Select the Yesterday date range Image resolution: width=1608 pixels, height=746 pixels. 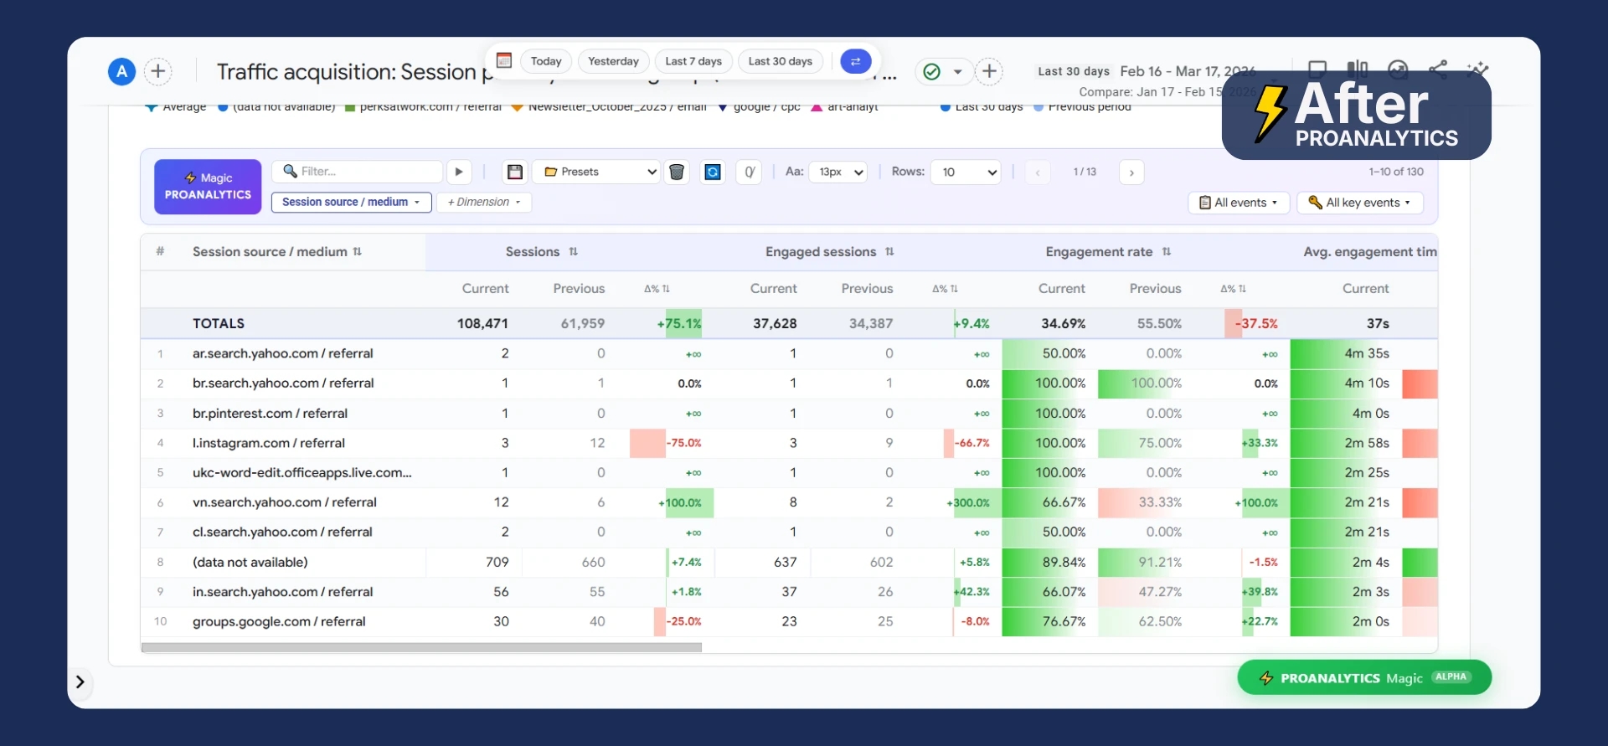613,61
